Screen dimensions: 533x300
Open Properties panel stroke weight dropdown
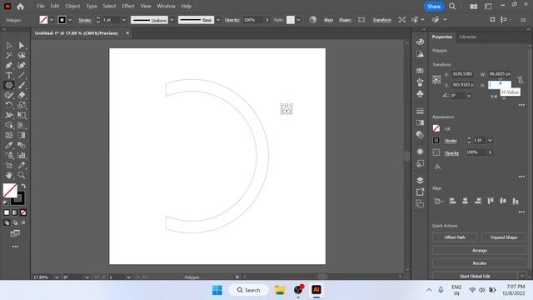click(490, 140)
